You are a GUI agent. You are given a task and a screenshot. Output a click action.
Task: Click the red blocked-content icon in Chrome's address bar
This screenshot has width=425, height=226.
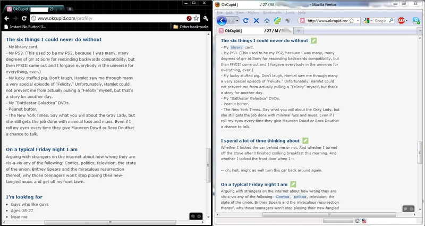click(189, 18)
